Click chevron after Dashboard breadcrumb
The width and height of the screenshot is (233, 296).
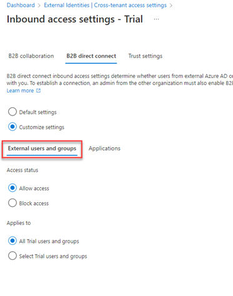[x=39, y=6]
